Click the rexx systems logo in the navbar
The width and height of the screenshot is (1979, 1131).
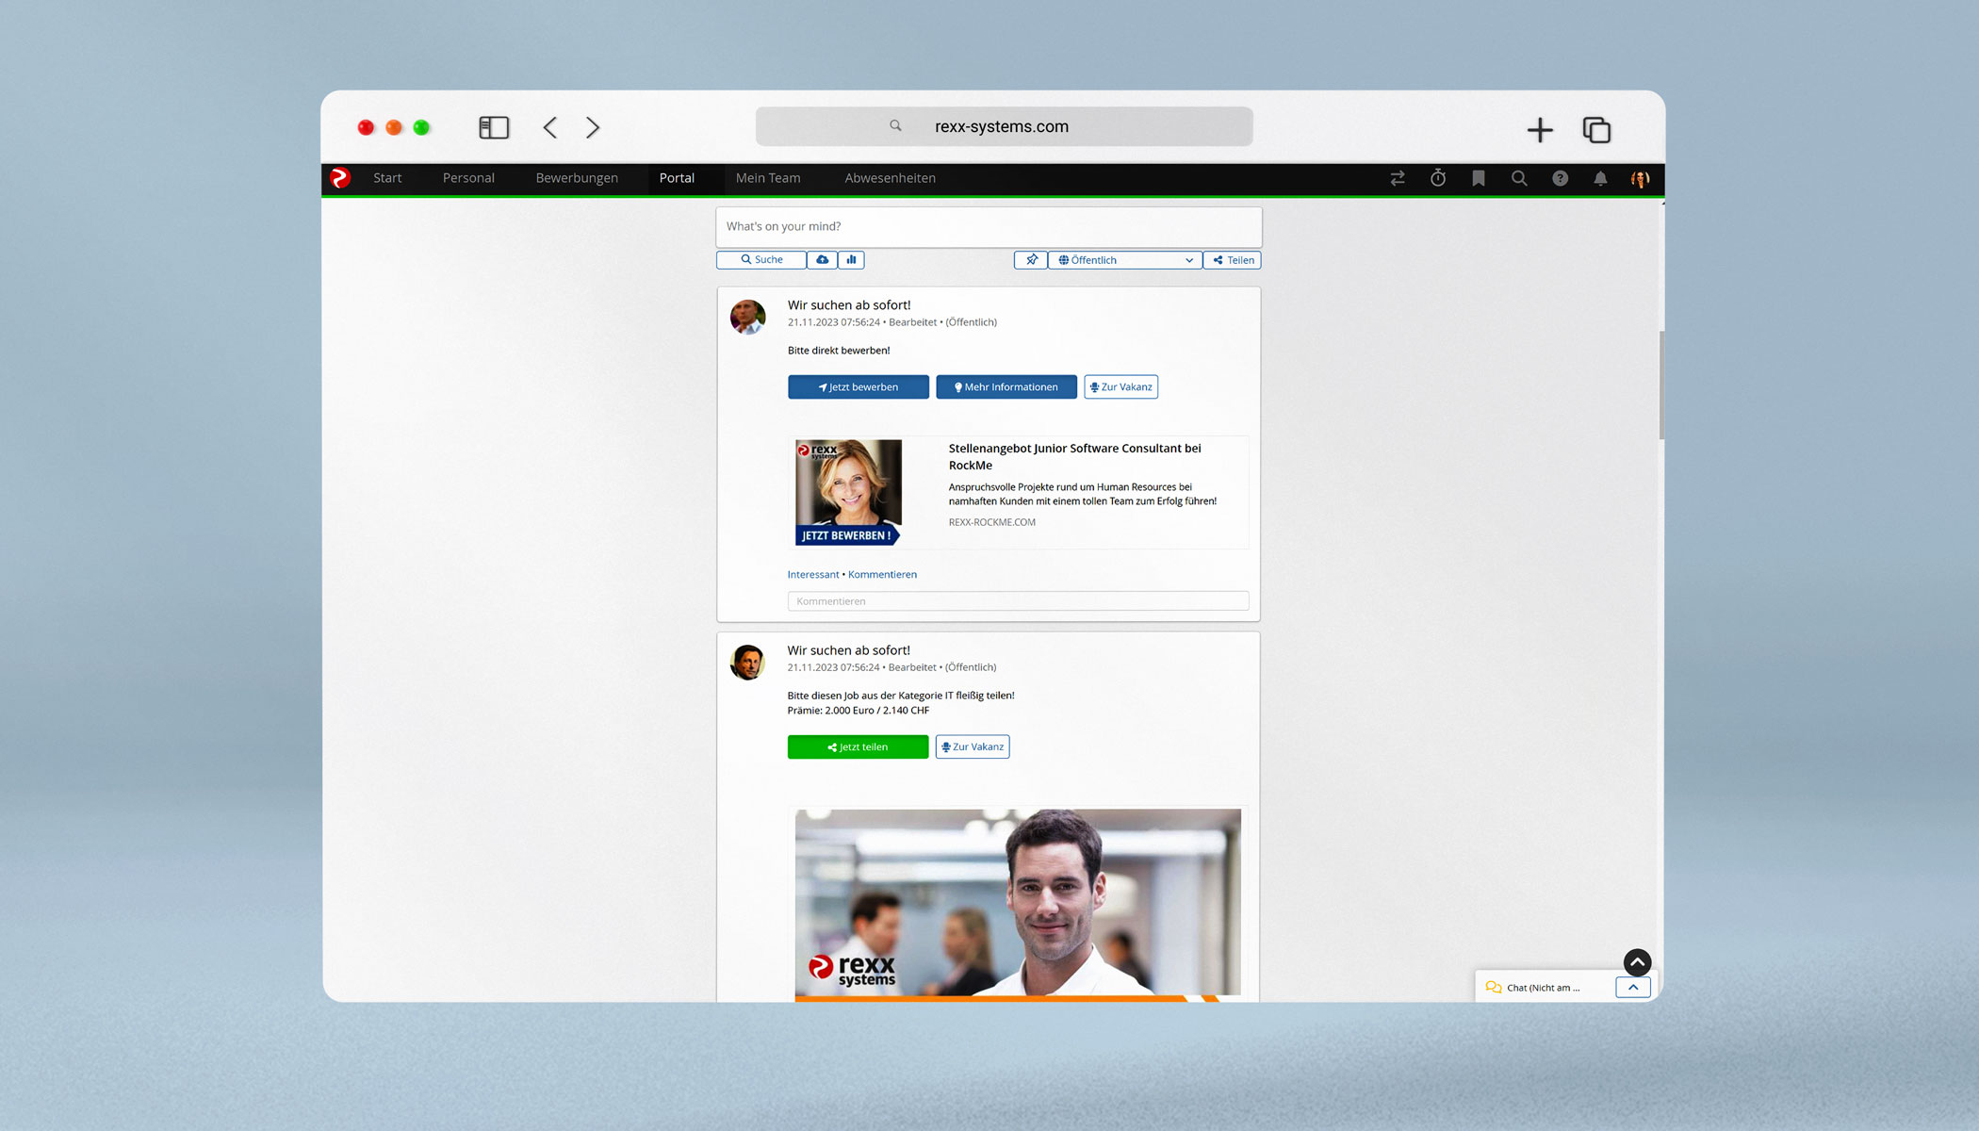(x=341, y=178)
